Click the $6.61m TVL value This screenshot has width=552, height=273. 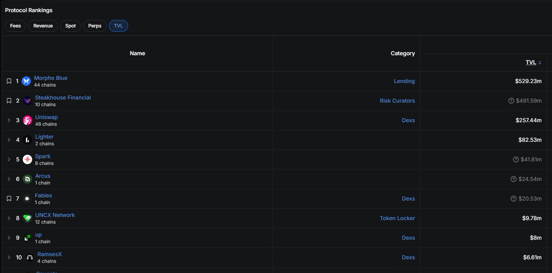tap(532, 257)
